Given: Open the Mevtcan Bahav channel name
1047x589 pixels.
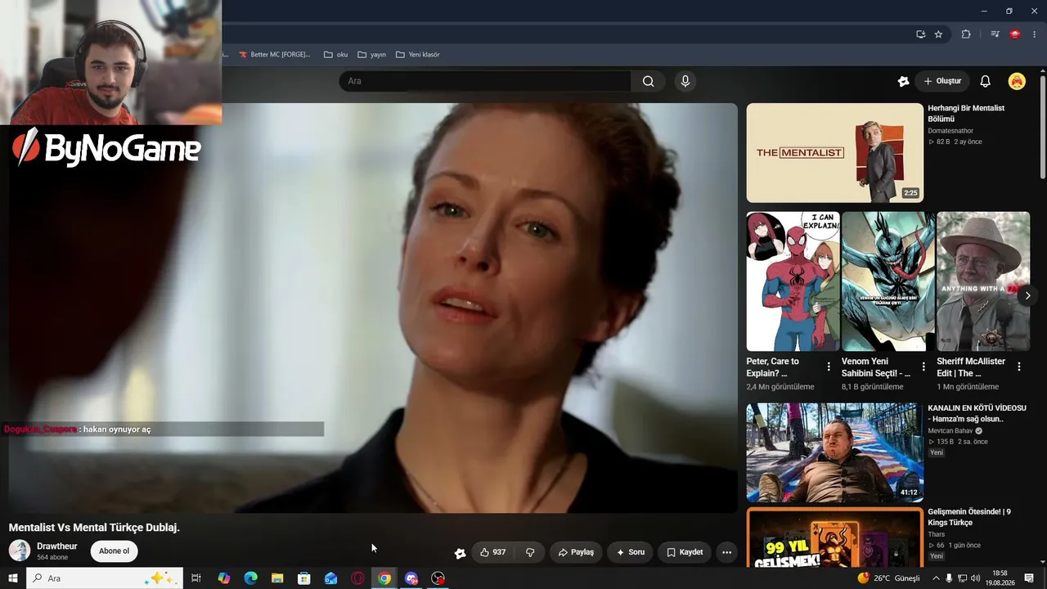Looking at the screenshot, I should (950, 431).
